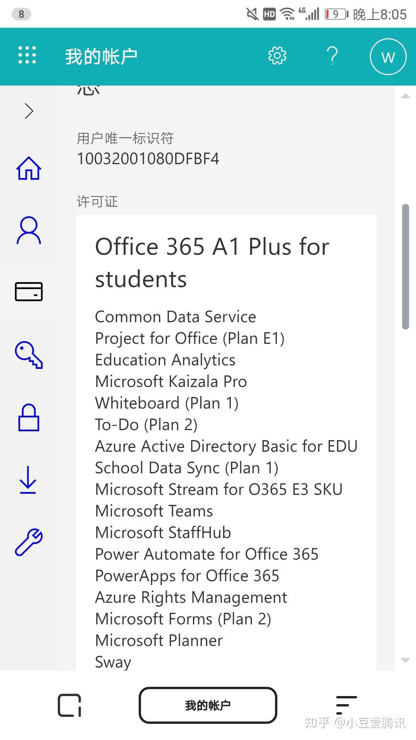Select Microsoft Forms (Plan 2)
Viewport: 416px width, 740px height.
[183, 619]
